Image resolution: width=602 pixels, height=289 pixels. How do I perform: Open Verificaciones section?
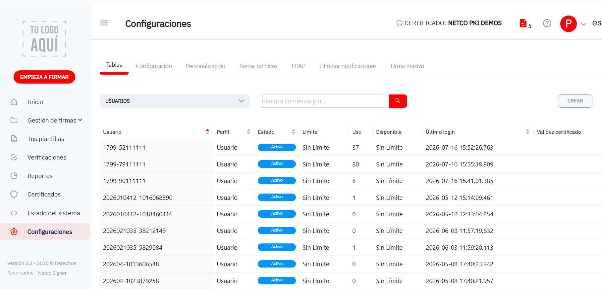tap(47, 158)
